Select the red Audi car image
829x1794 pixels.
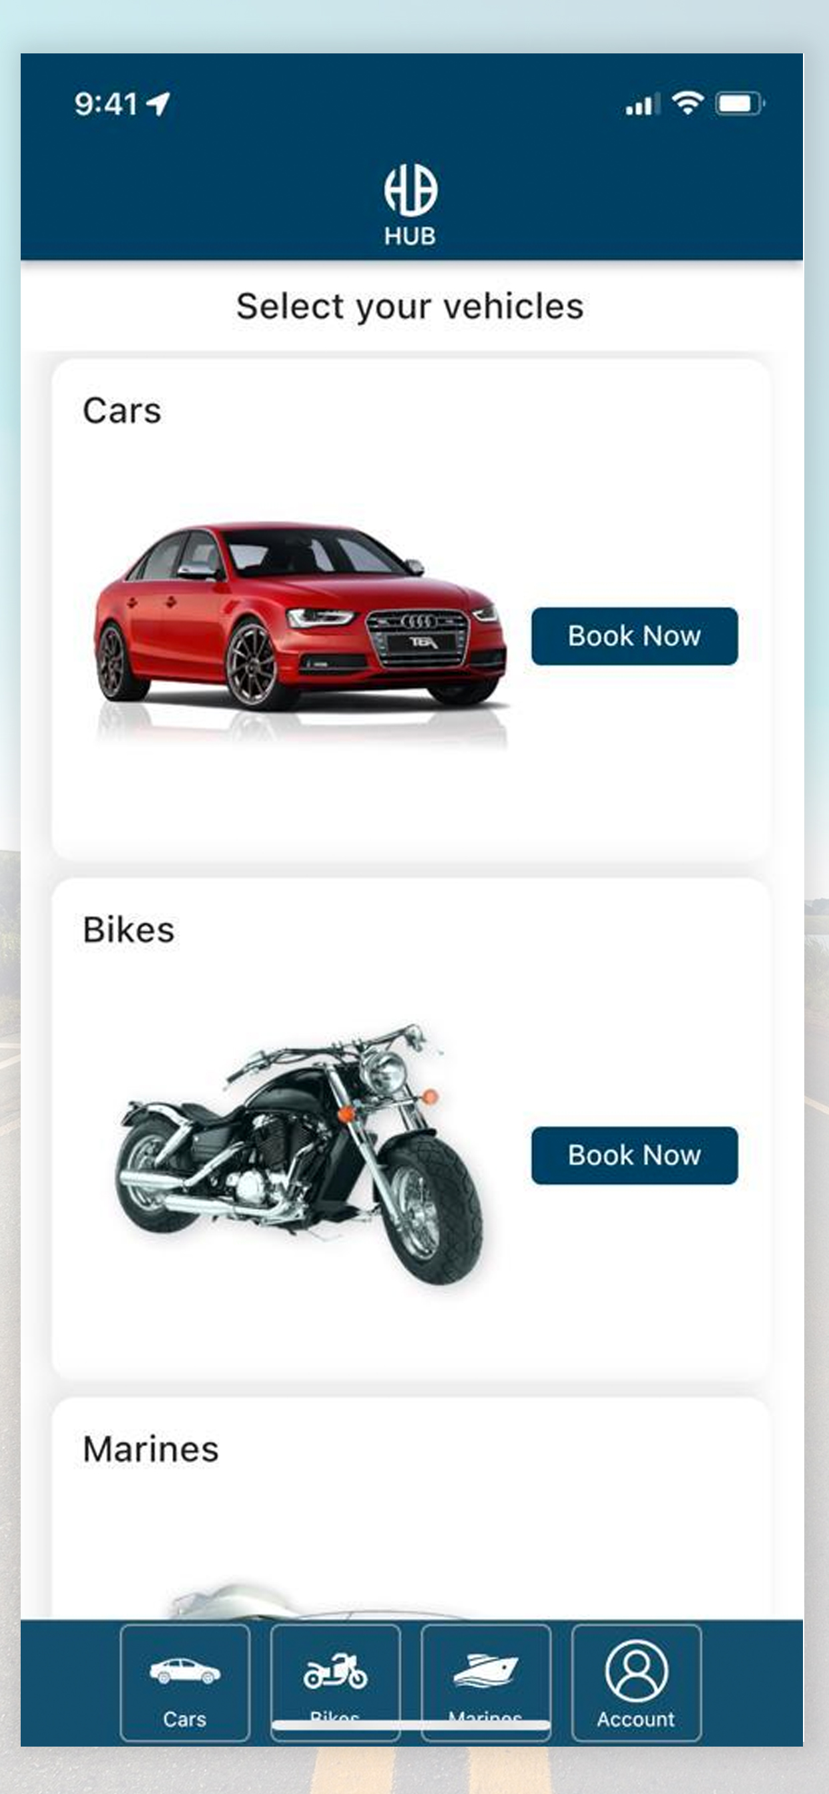tap(300, 629)
